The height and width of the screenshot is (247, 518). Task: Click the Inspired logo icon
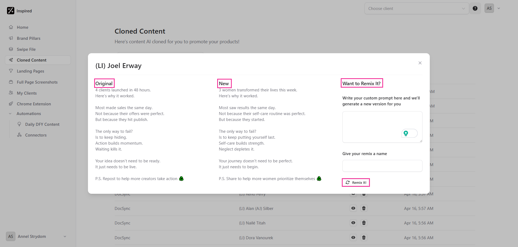coord(11,11)
